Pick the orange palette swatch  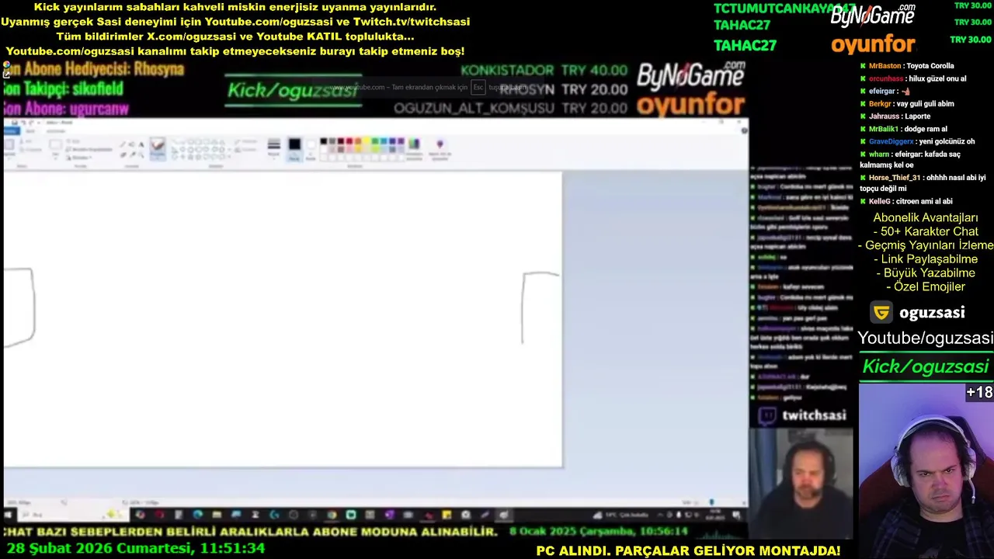[357, 141]
